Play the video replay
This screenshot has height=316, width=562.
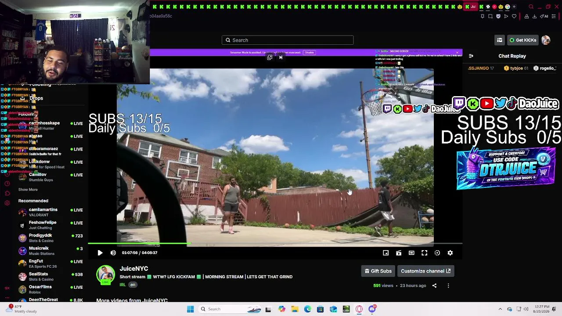point(100,253)
